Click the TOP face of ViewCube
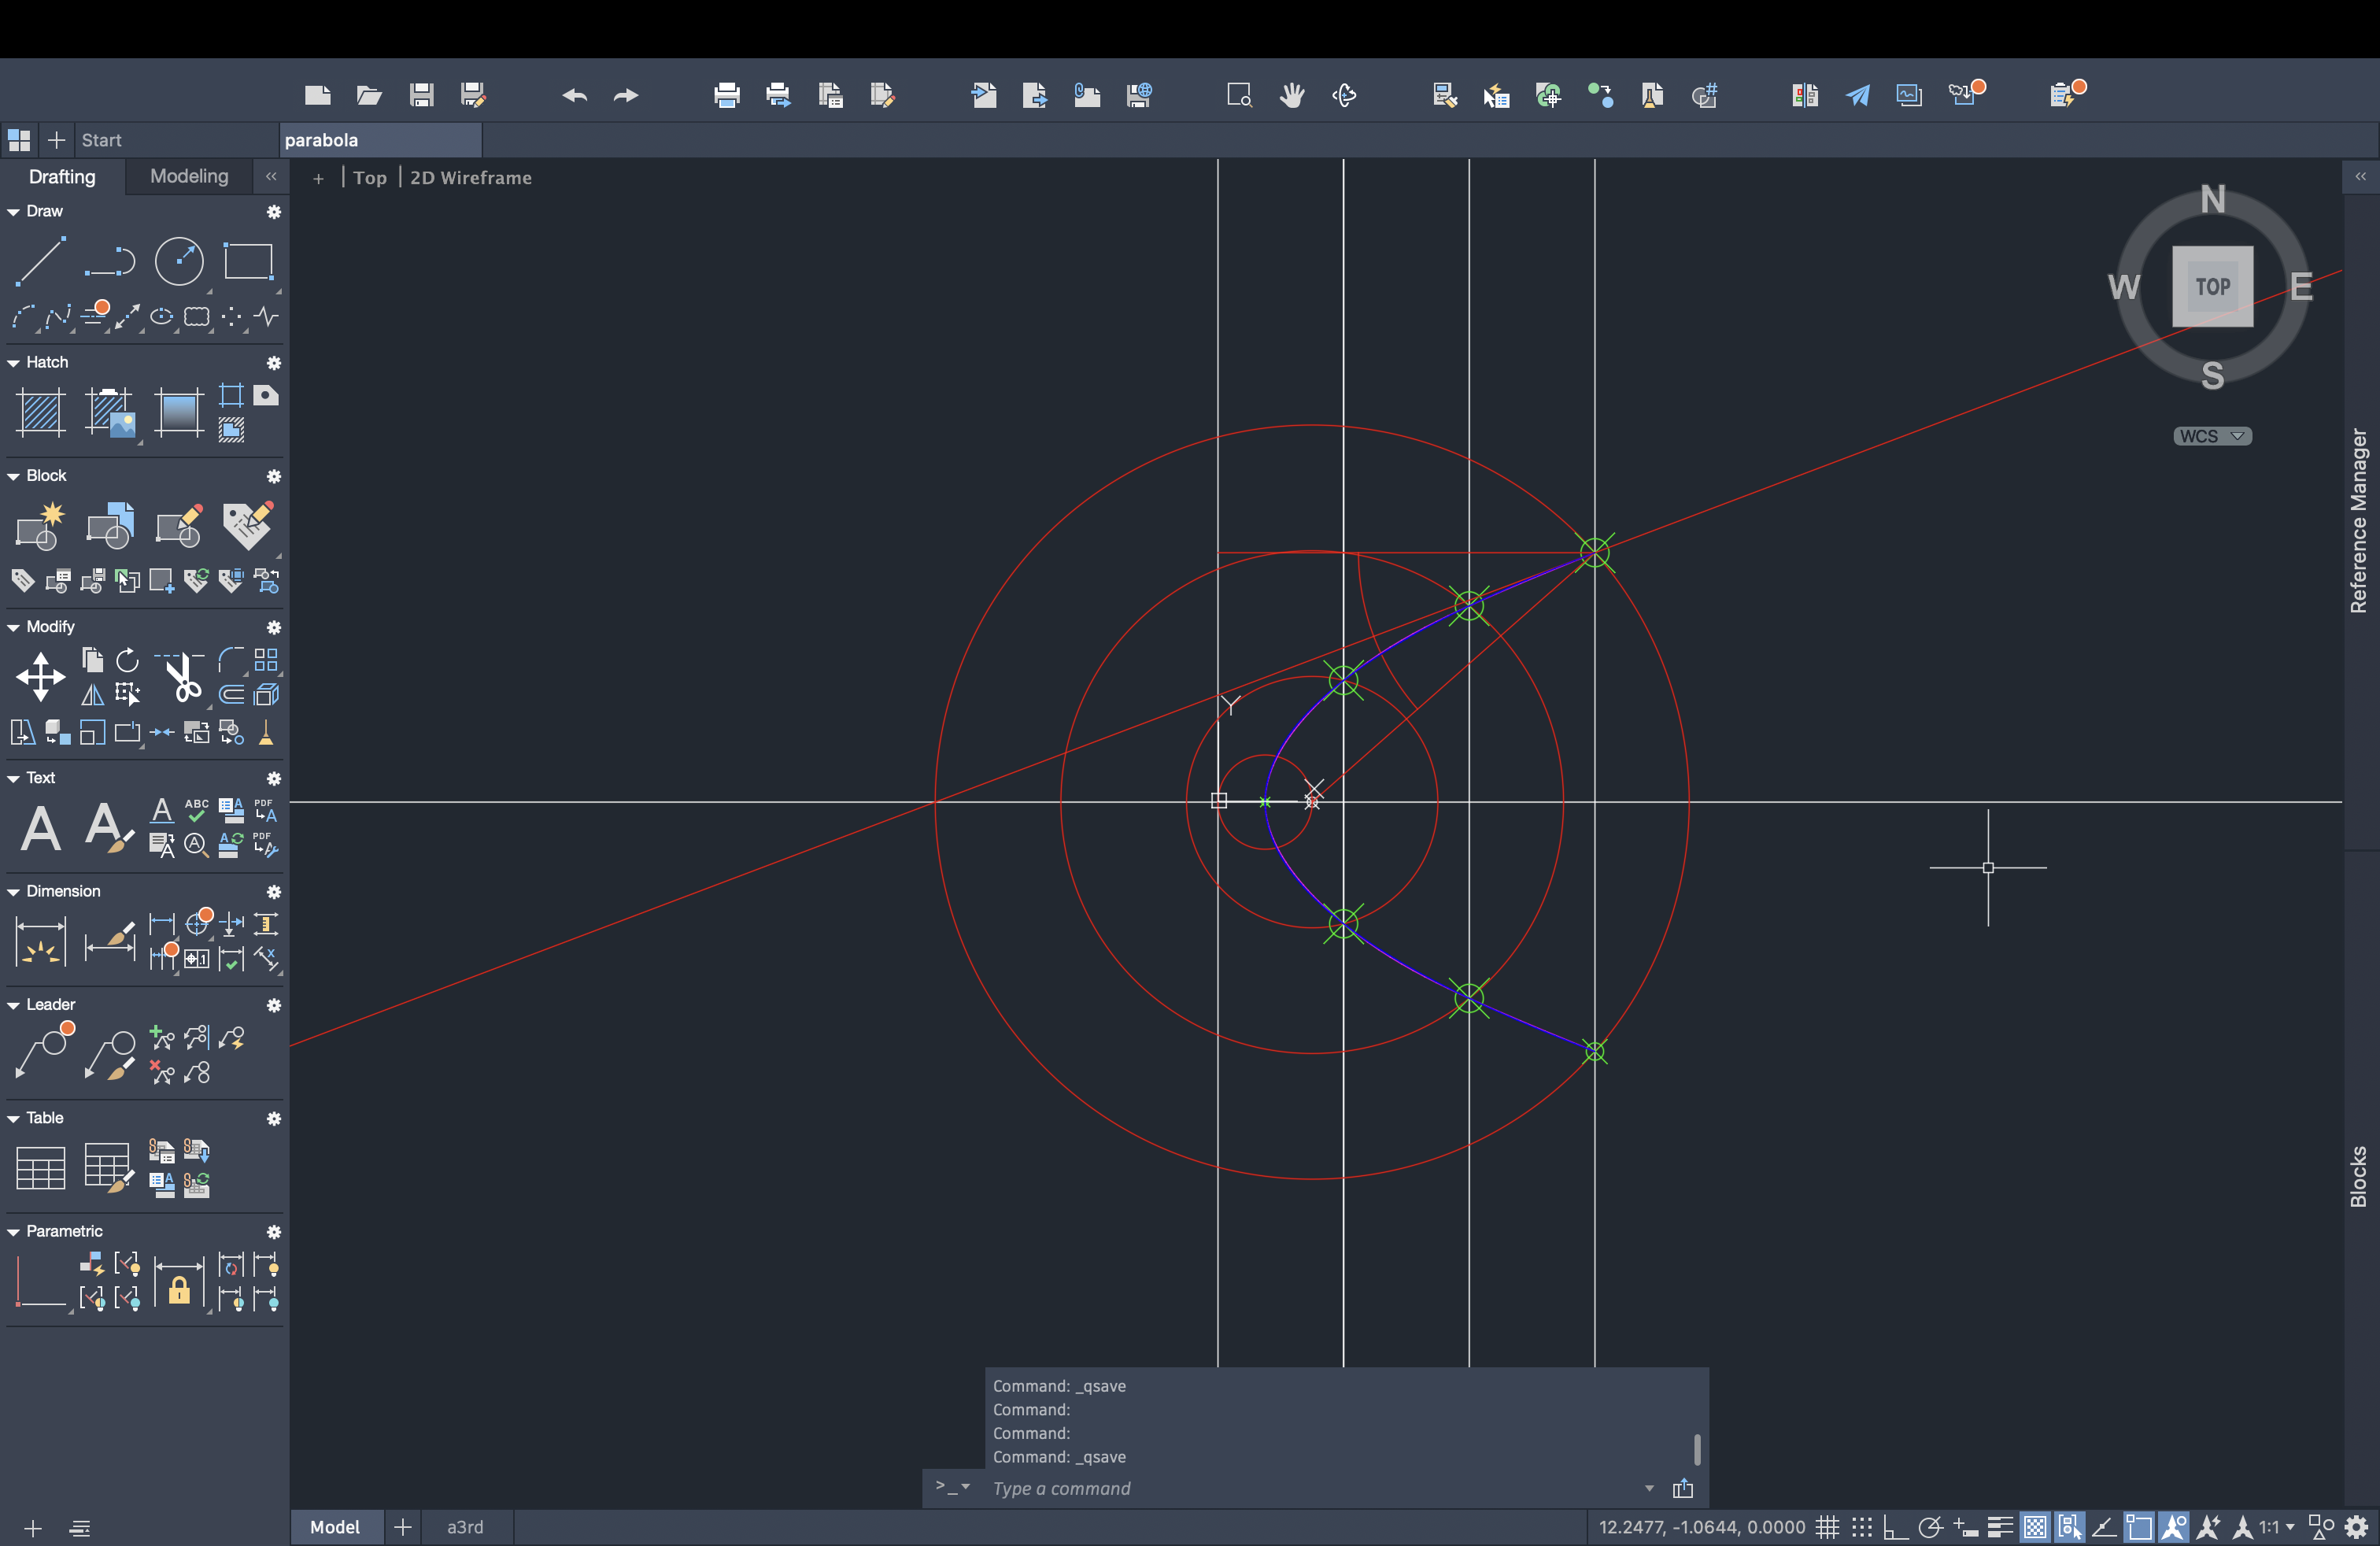The width and height of the screenshot is (2380, 1546). 2212,287
